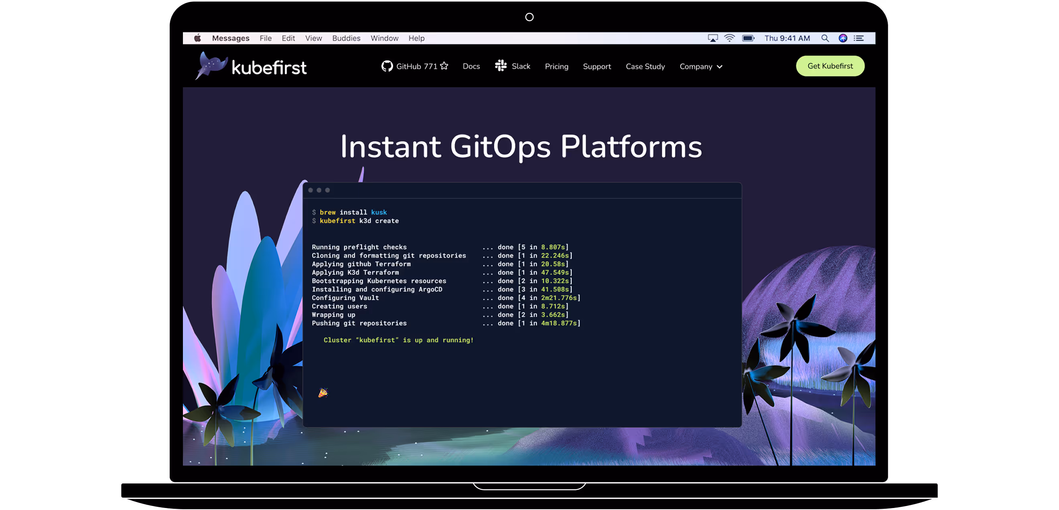Click "Installing and configuring ArgoCD" line
The height and width of the screenshot is (510, 1059).
377,290
